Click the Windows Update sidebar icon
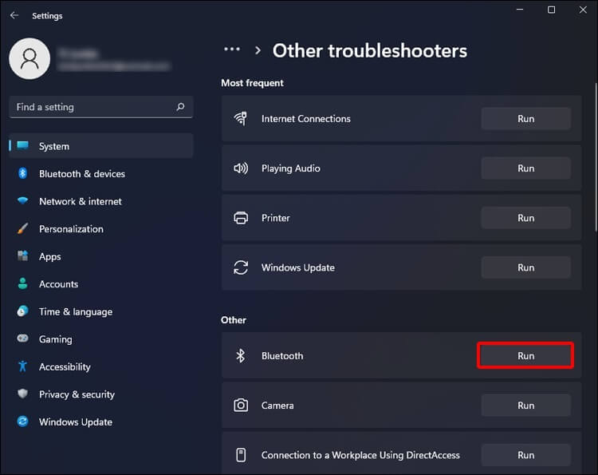Screen dimensions: 598x475 click(x=22, y=422)
